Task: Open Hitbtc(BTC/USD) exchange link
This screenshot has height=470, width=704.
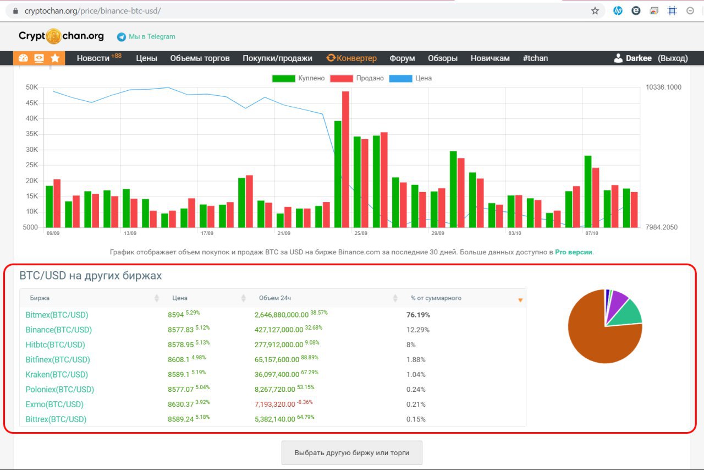Action: click(55, 345)
